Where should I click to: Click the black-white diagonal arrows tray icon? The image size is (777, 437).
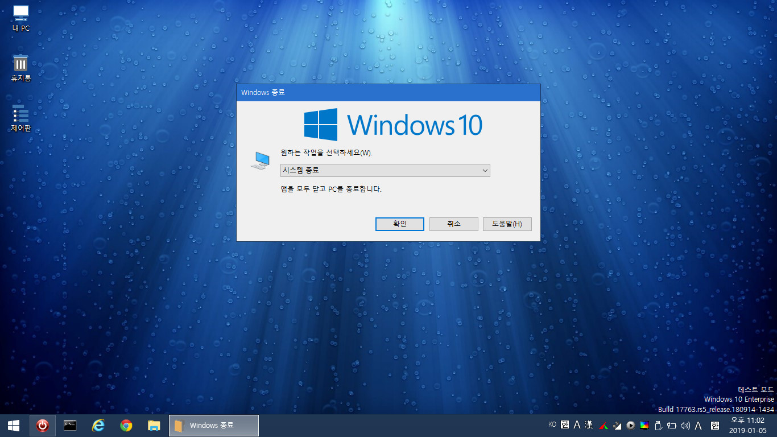pos(617,425)
